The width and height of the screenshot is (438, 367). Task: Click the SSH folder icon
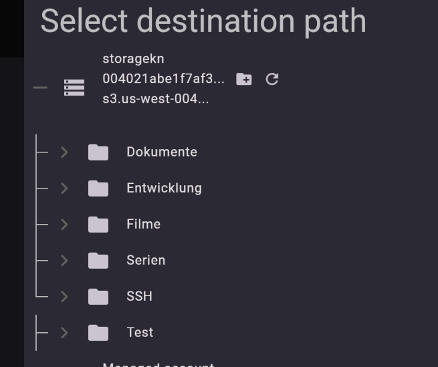pos(98,296)
